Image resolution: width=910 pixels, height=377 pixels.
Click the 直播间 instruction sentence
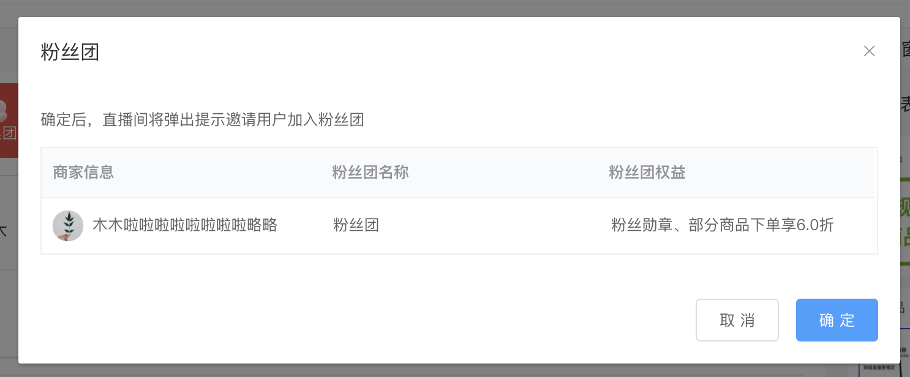(202, 119)
